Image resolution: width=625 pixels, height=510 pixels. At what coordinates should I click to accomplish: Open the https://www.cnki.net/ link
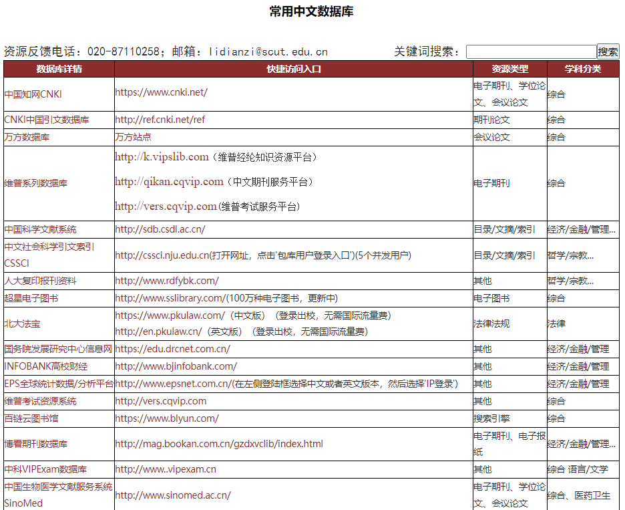[162, 92]
